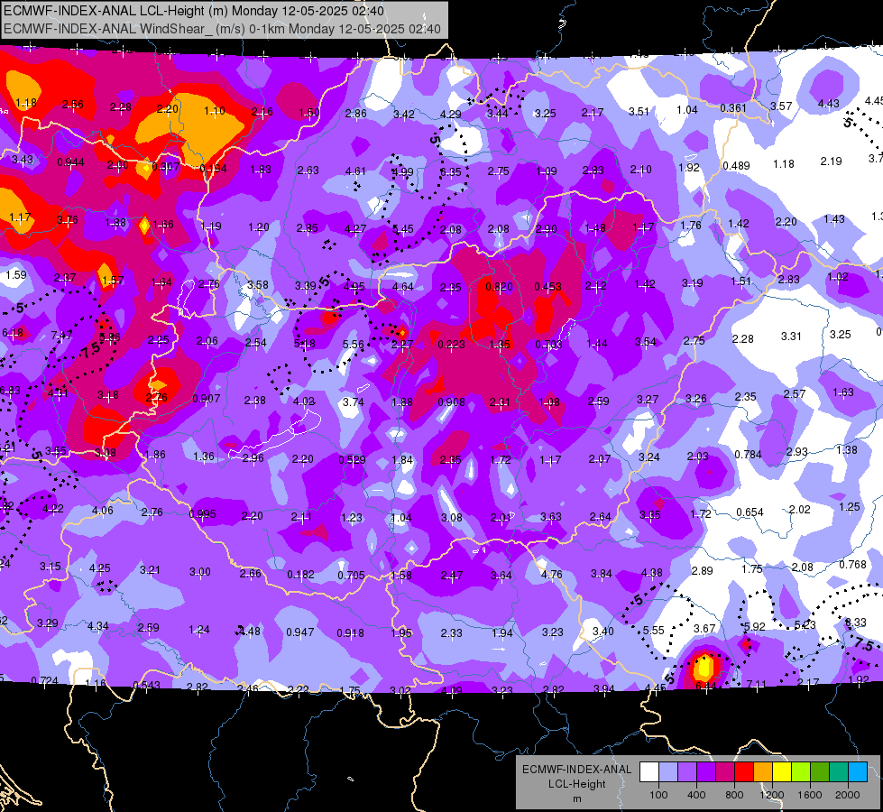Click the wind shear value 0.820

click(x=499, y=286)
